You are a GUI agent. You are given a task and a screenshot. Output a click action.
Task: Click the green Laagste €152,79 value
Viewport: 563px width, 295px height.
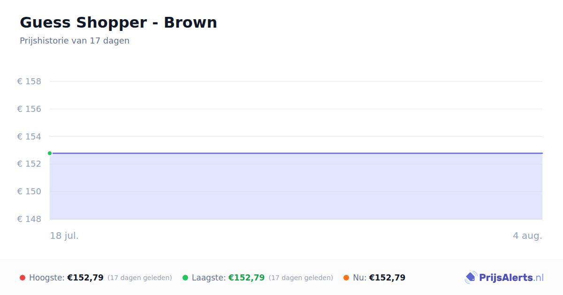[246, 278]
